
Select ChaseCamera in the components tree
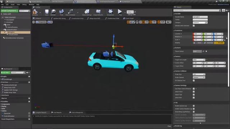click(13, 35)
